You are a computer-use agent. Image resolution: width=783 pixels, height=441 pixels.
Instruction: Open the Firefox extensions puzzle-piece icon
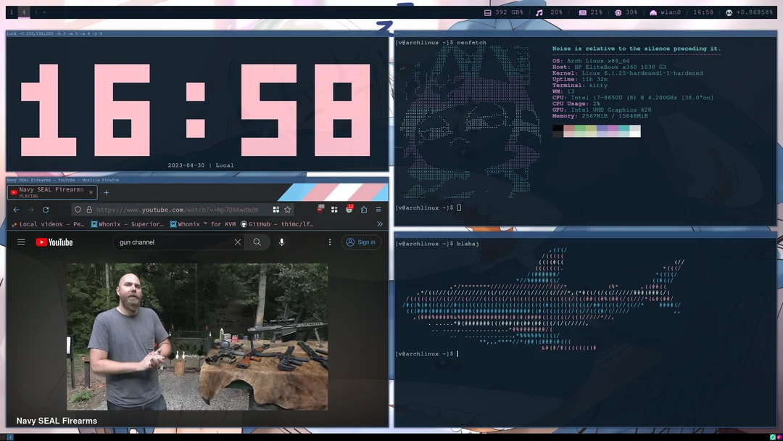[334, 210]
